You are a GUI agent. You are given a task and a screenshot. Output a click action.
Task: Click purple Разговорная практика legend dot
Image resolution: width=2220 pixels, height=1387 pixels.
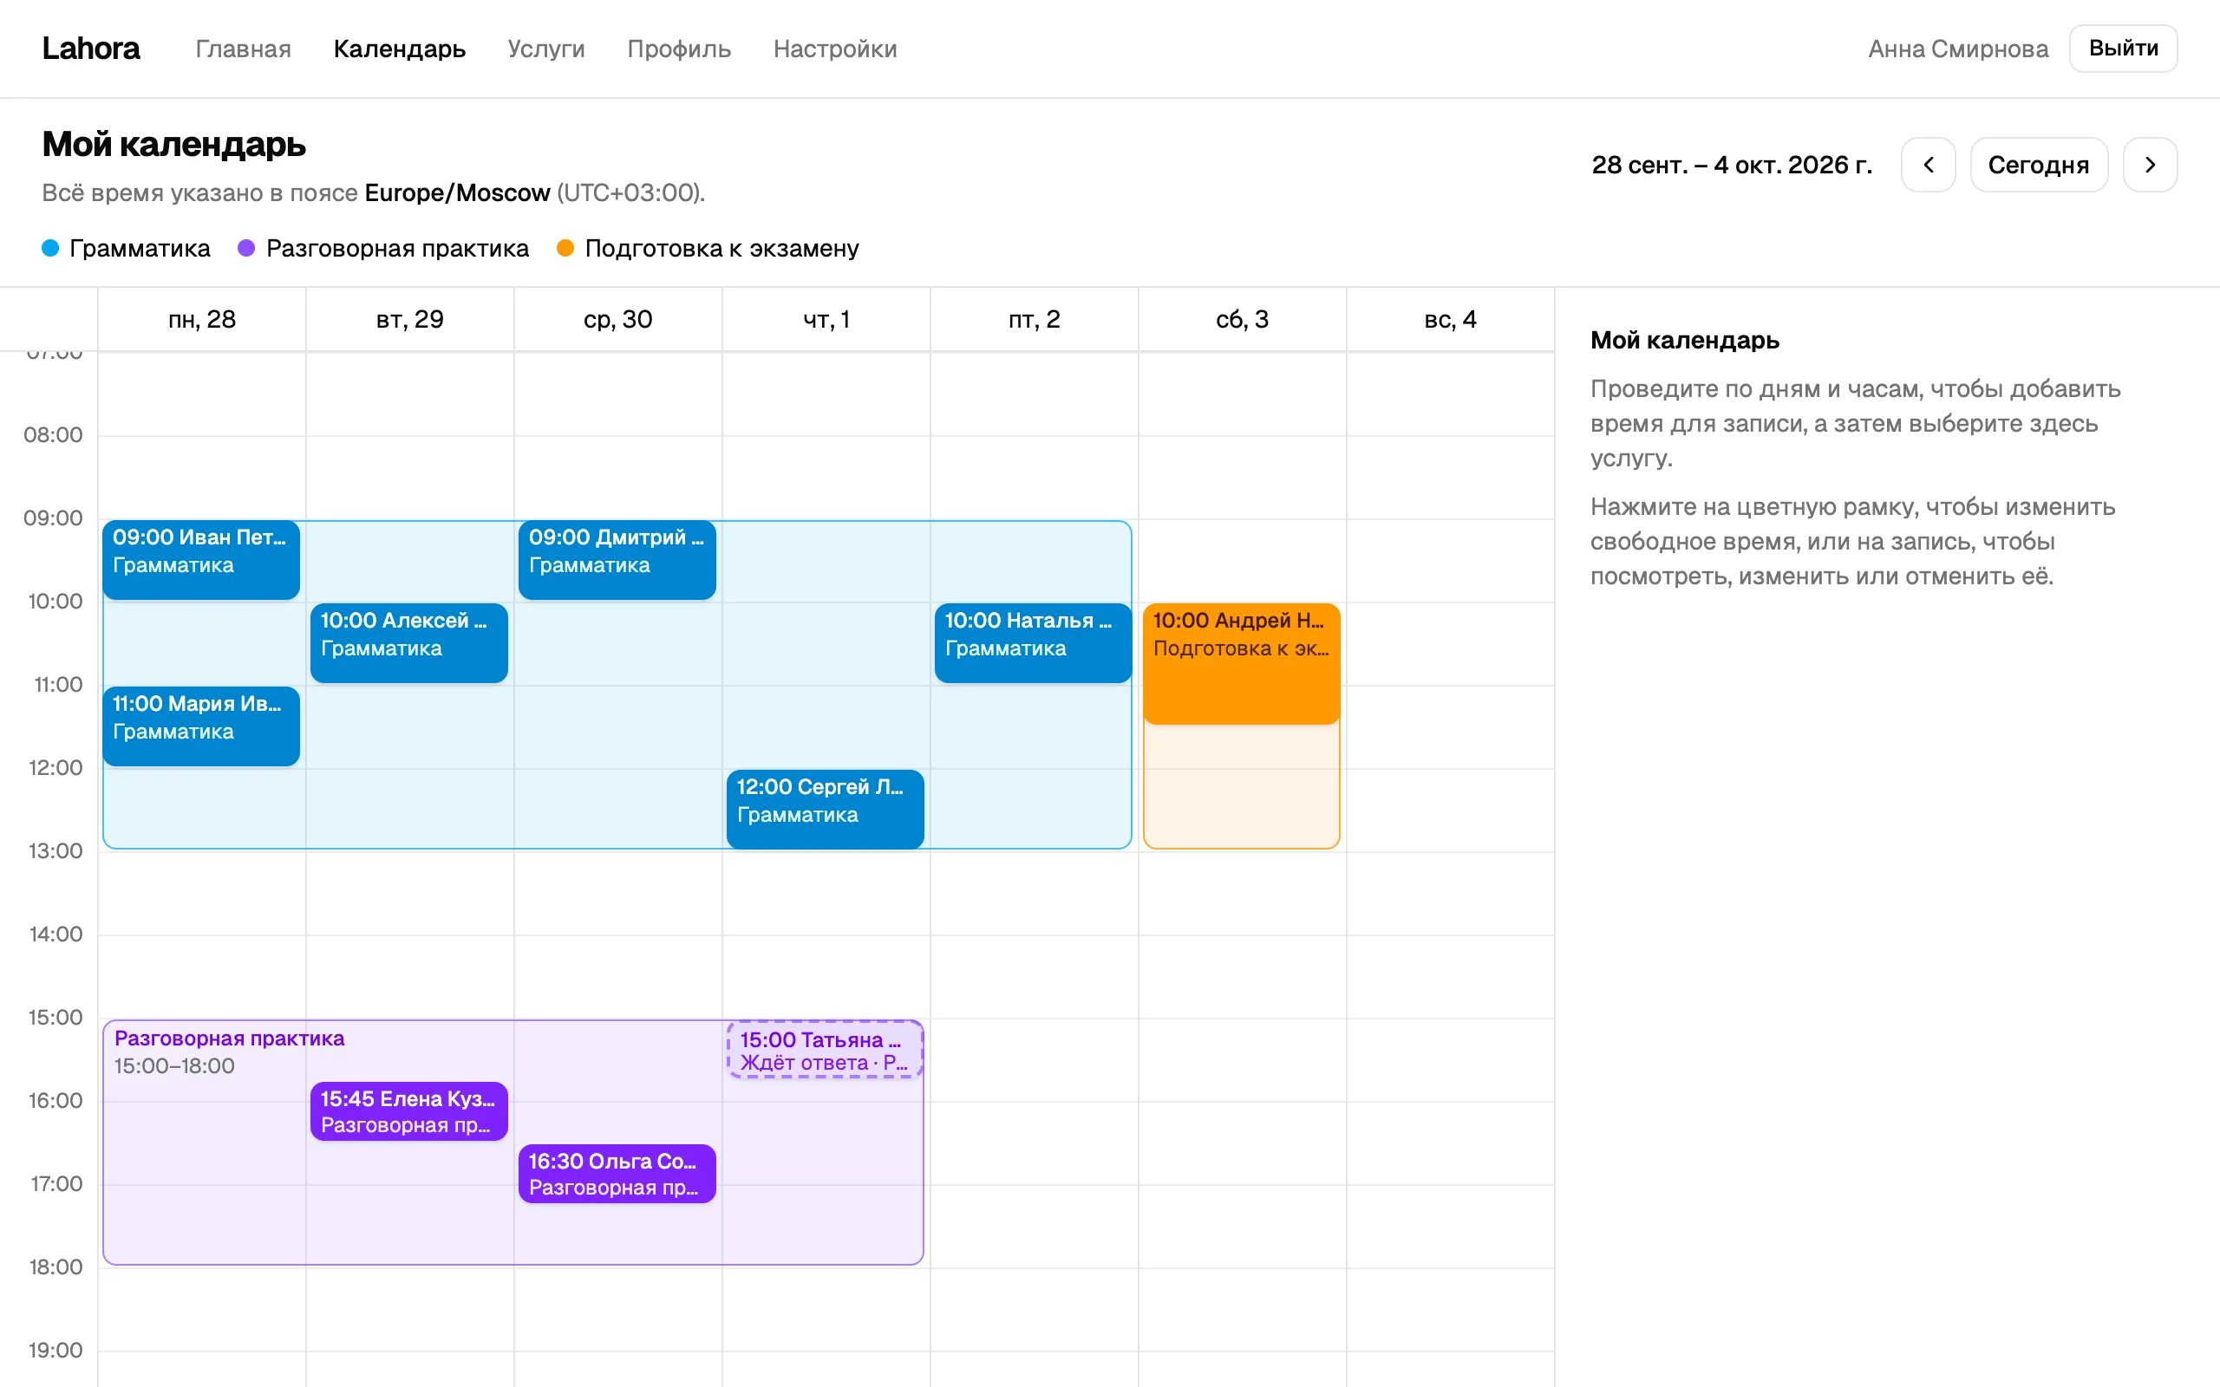tap(246, 249)
